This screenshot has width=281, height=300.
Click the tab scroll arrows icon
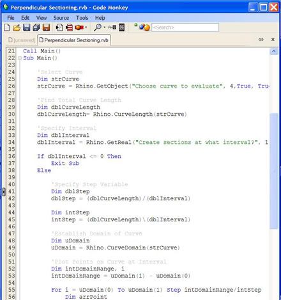[x=261, y=40]
